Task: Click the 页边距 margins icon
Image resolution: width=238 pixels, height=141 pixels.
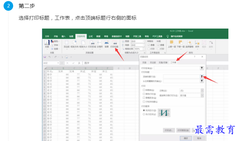Action: click(x=67, y=44)
